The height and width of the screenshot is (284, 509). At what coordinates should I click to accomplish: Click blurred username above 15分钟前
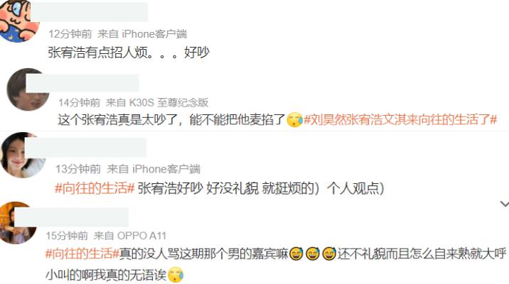point(71,217)
